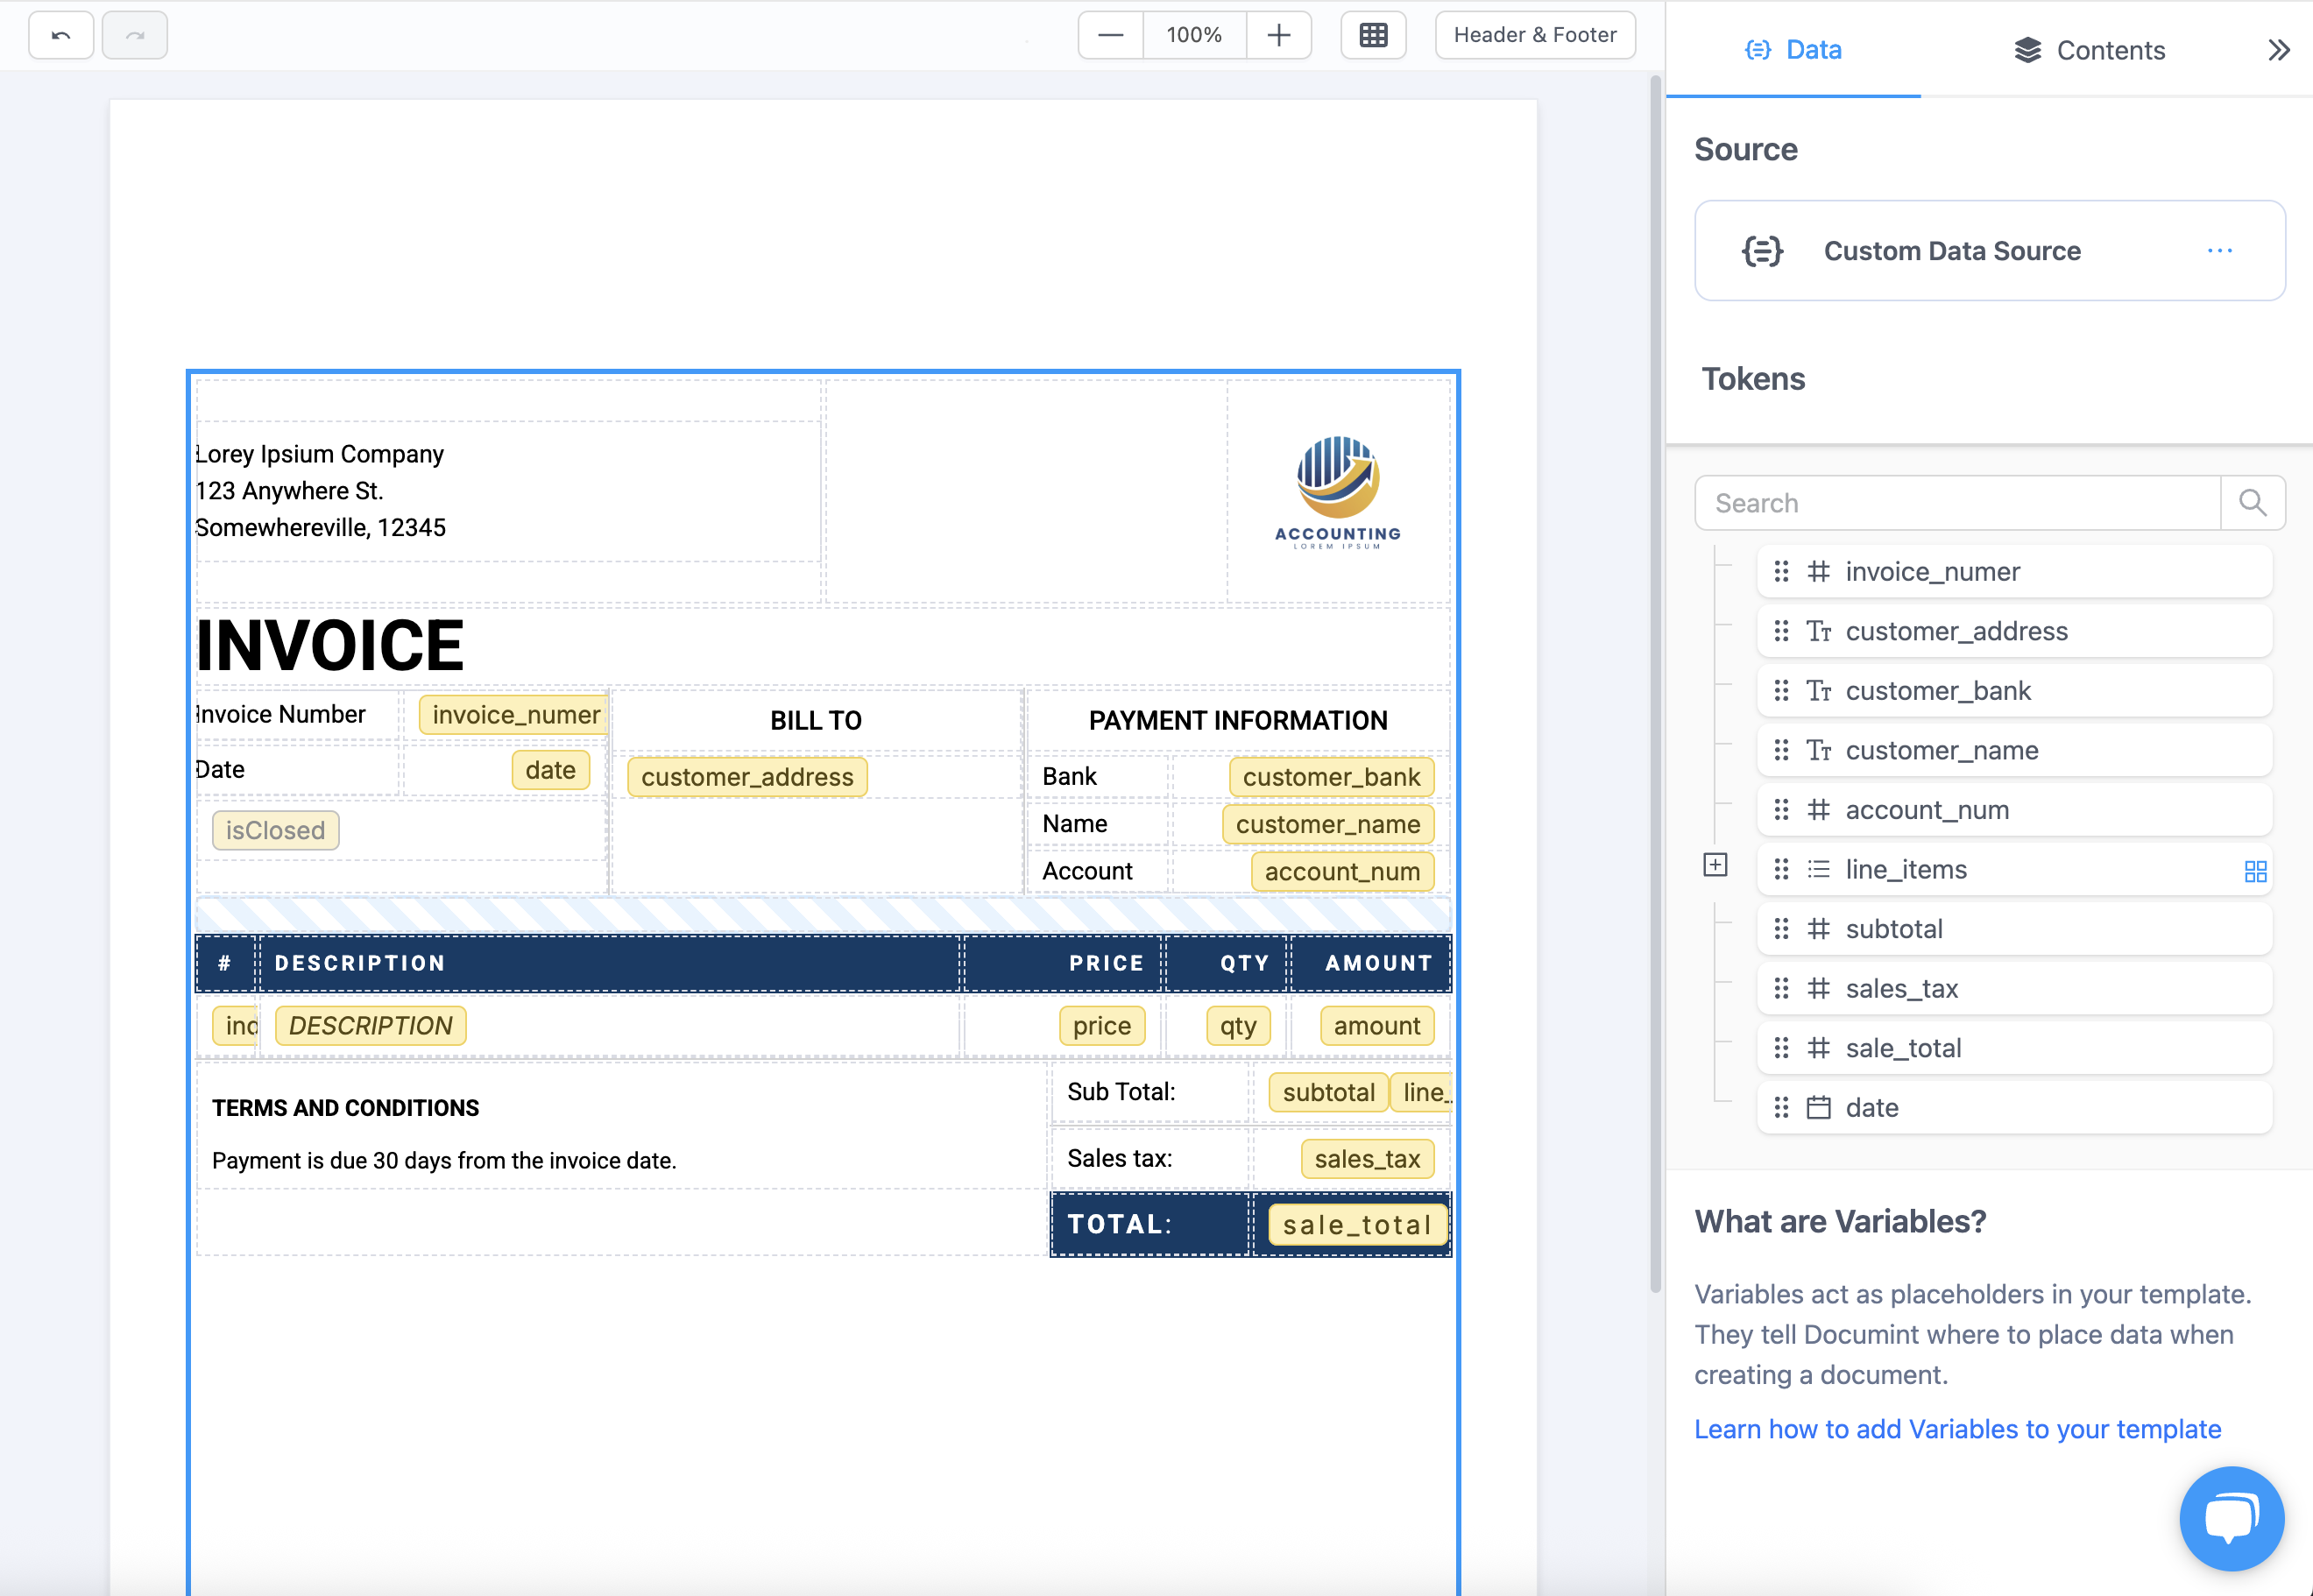
Task: Click the line_items table layout icon
Action: [x=2255, y=871]
